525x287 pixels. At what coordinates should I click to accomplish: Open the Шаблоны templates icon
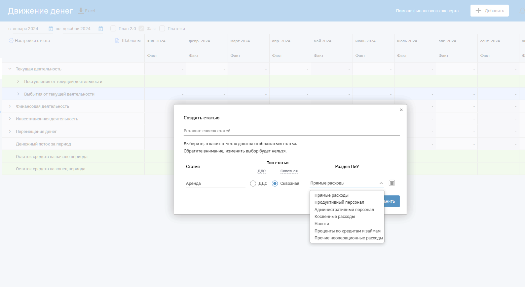pyautogui.click(x=117, y=41)
